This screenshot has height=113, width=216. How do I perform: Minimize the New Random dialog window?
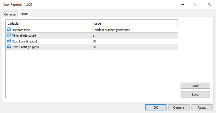183,4
